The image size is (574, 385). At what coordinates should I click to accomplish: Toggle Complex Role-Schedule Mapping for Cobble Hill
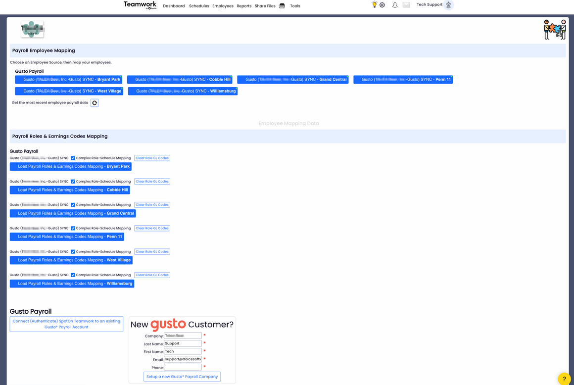point(73,182)
